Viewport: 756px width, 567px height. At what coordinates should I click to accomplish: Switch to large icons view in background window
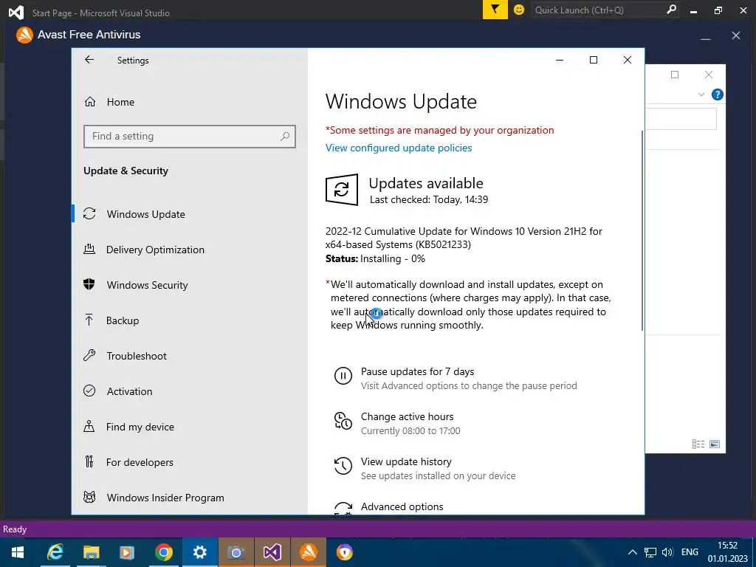pos(715,444)
